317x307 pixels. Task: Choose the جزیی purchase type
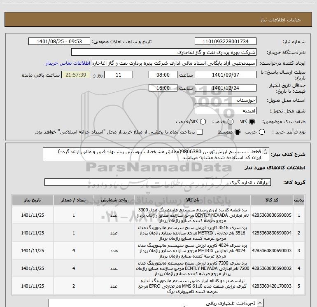pyautogui.click(x=262, y=132)
